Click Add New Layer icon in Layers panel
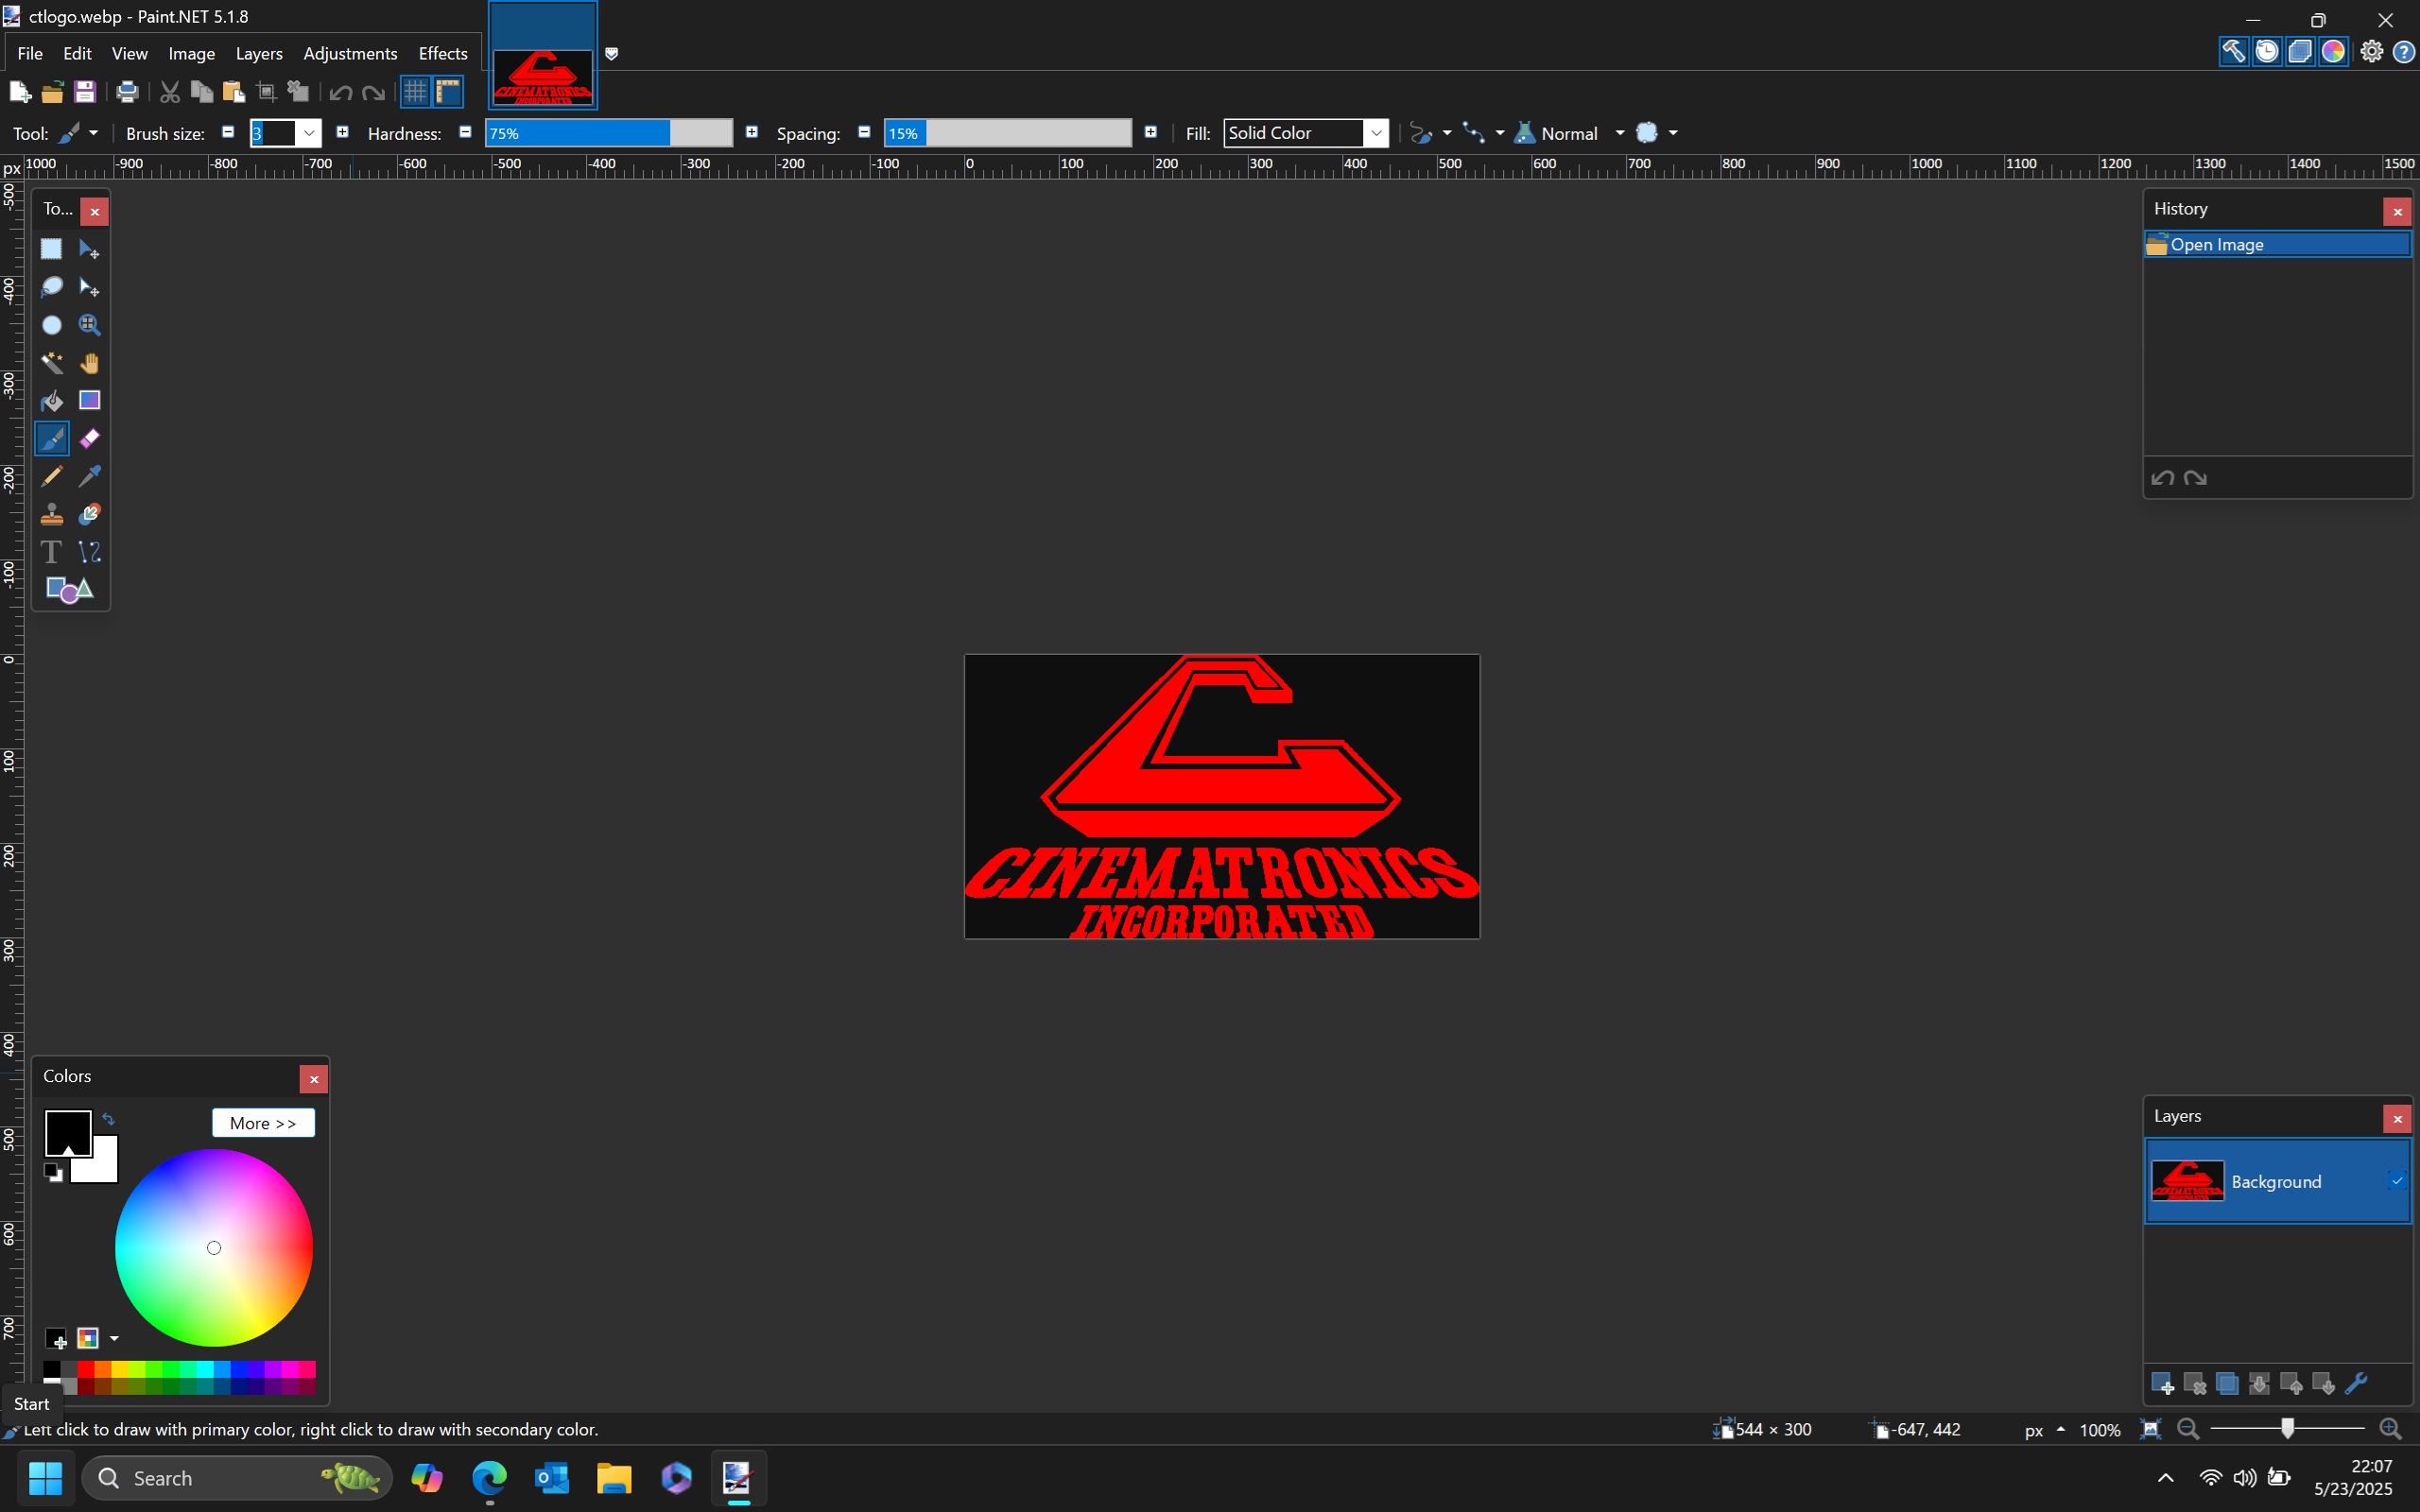Viewport: 2420px width, 1512px height. coord(2162,1384)
